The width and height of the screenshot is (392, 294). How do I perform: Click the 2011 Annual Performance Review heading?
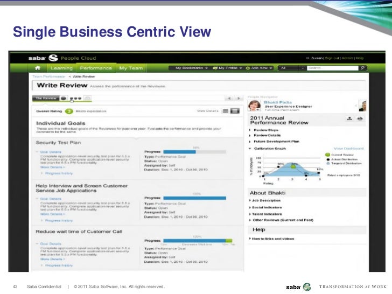[x=279, y=120]
